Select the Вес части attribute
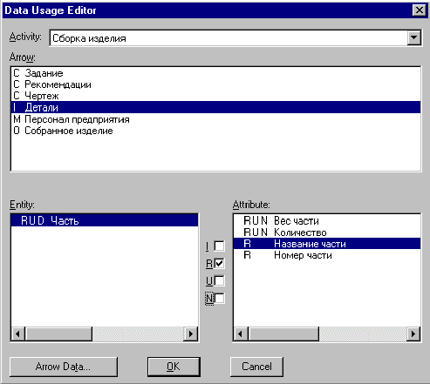This screenshot has height=384, width=430. click(x=327, y=221)
